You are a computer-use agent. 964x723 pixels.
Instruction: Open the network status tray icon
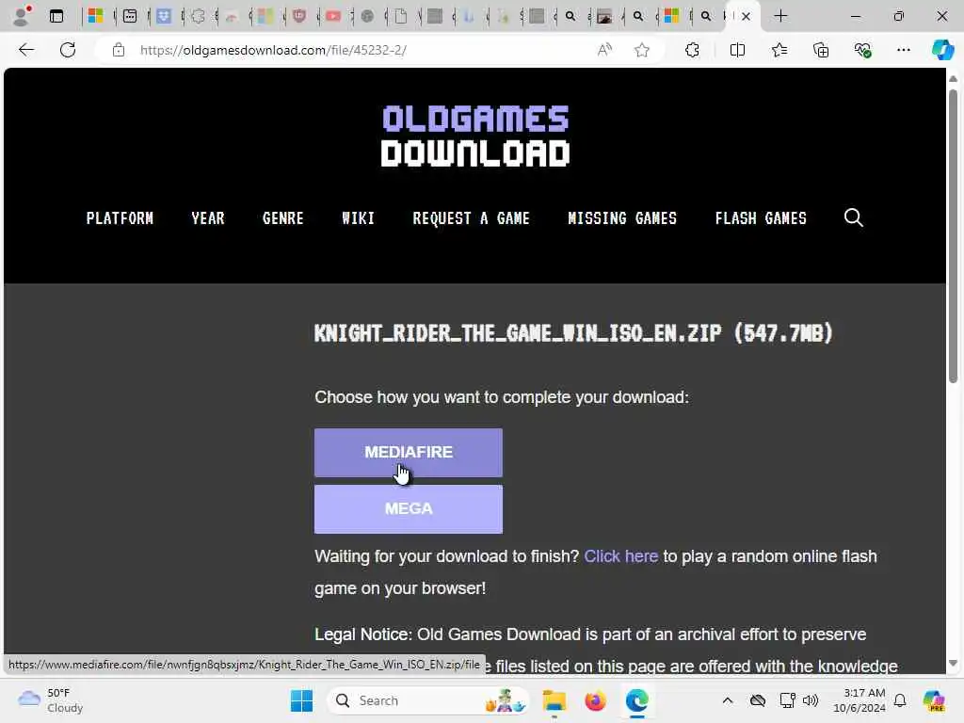click(787, 700)
